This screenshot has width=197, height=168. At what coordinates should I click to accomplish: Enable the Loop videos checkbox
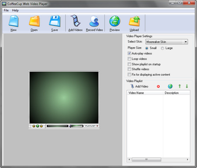tap(129, 59)
